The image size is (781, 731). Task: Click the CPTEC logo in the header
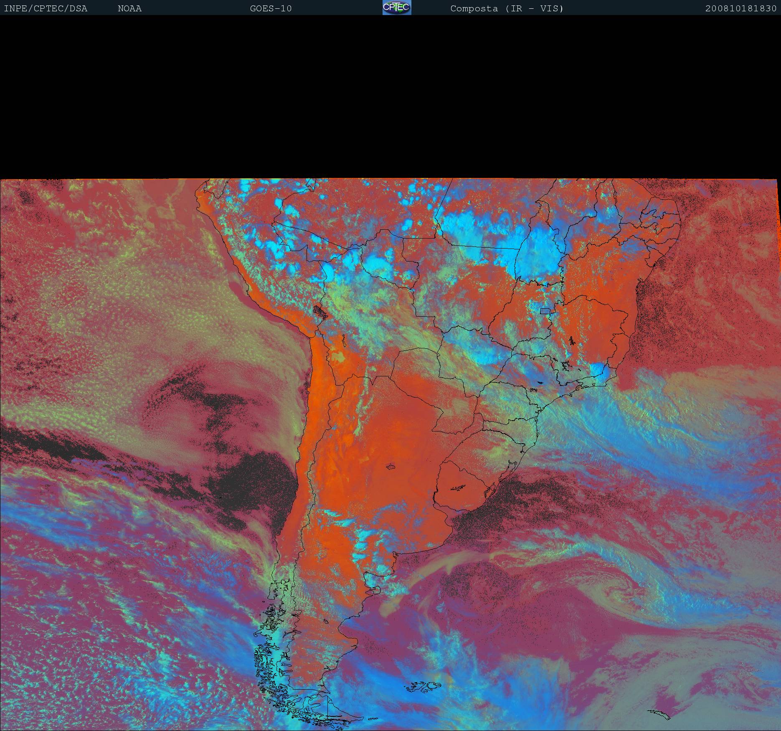point(396,8)
